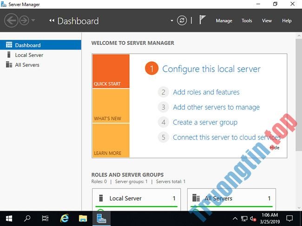Click Server Manager taskbar icon
Screen dimensions: 302x226
[x=101, y=219]
